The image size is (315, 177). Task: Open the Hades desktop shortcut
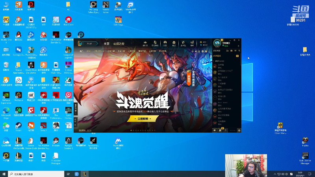tap(305, 142)
